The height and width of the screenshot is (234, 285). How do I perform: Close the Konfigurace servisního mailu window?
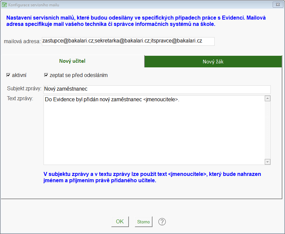(x=277, y=5)
